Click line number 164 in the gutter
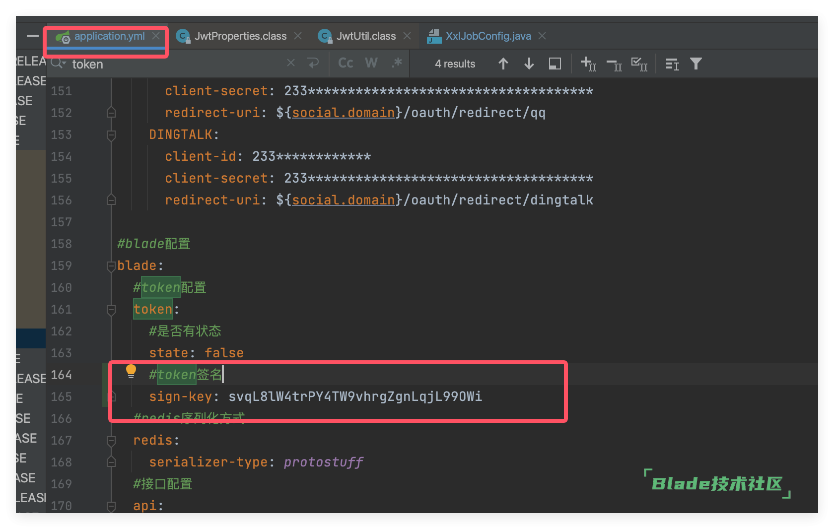834x529 pixels. pos(61,375)
